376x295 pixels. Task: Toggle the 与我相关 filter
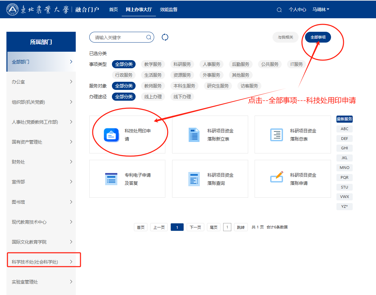pyautogui.click(x=285, y=37)
